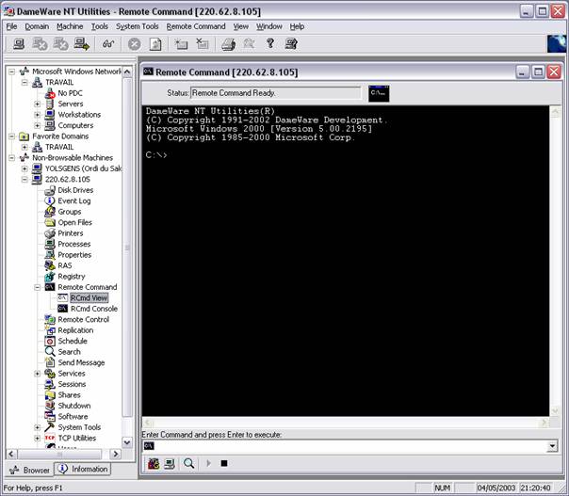Open the System Tools menu
This screenshot has height=496, width=569.
[x=138, y=26]
